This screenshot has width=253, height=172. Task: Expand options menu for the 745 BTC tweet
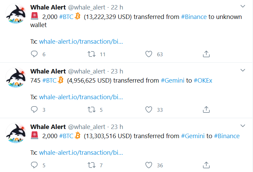click(243, 70)
